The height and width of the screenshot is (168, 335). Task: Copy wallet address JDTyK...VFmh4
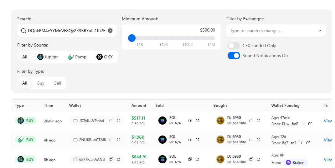click(x=111, y=121)
